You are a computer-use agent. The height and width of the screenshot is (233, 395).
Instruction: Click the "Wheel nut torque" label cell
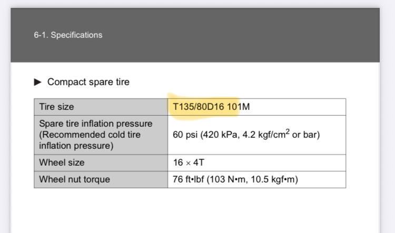tap(101, 179)
